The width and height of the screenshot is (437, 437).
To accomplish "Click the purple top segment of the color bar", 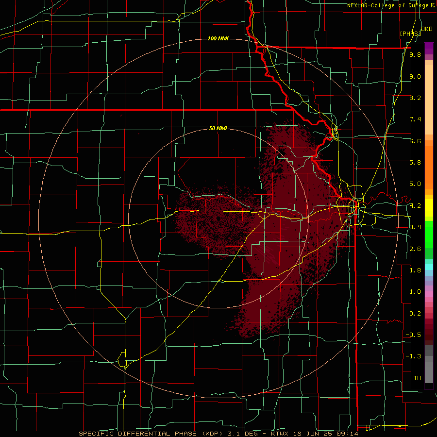I will coord(429,49).
